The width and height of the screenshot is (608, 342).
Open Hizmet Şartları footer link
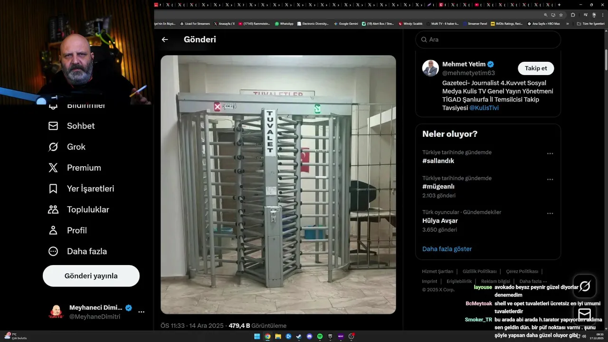tap(437, 272)
